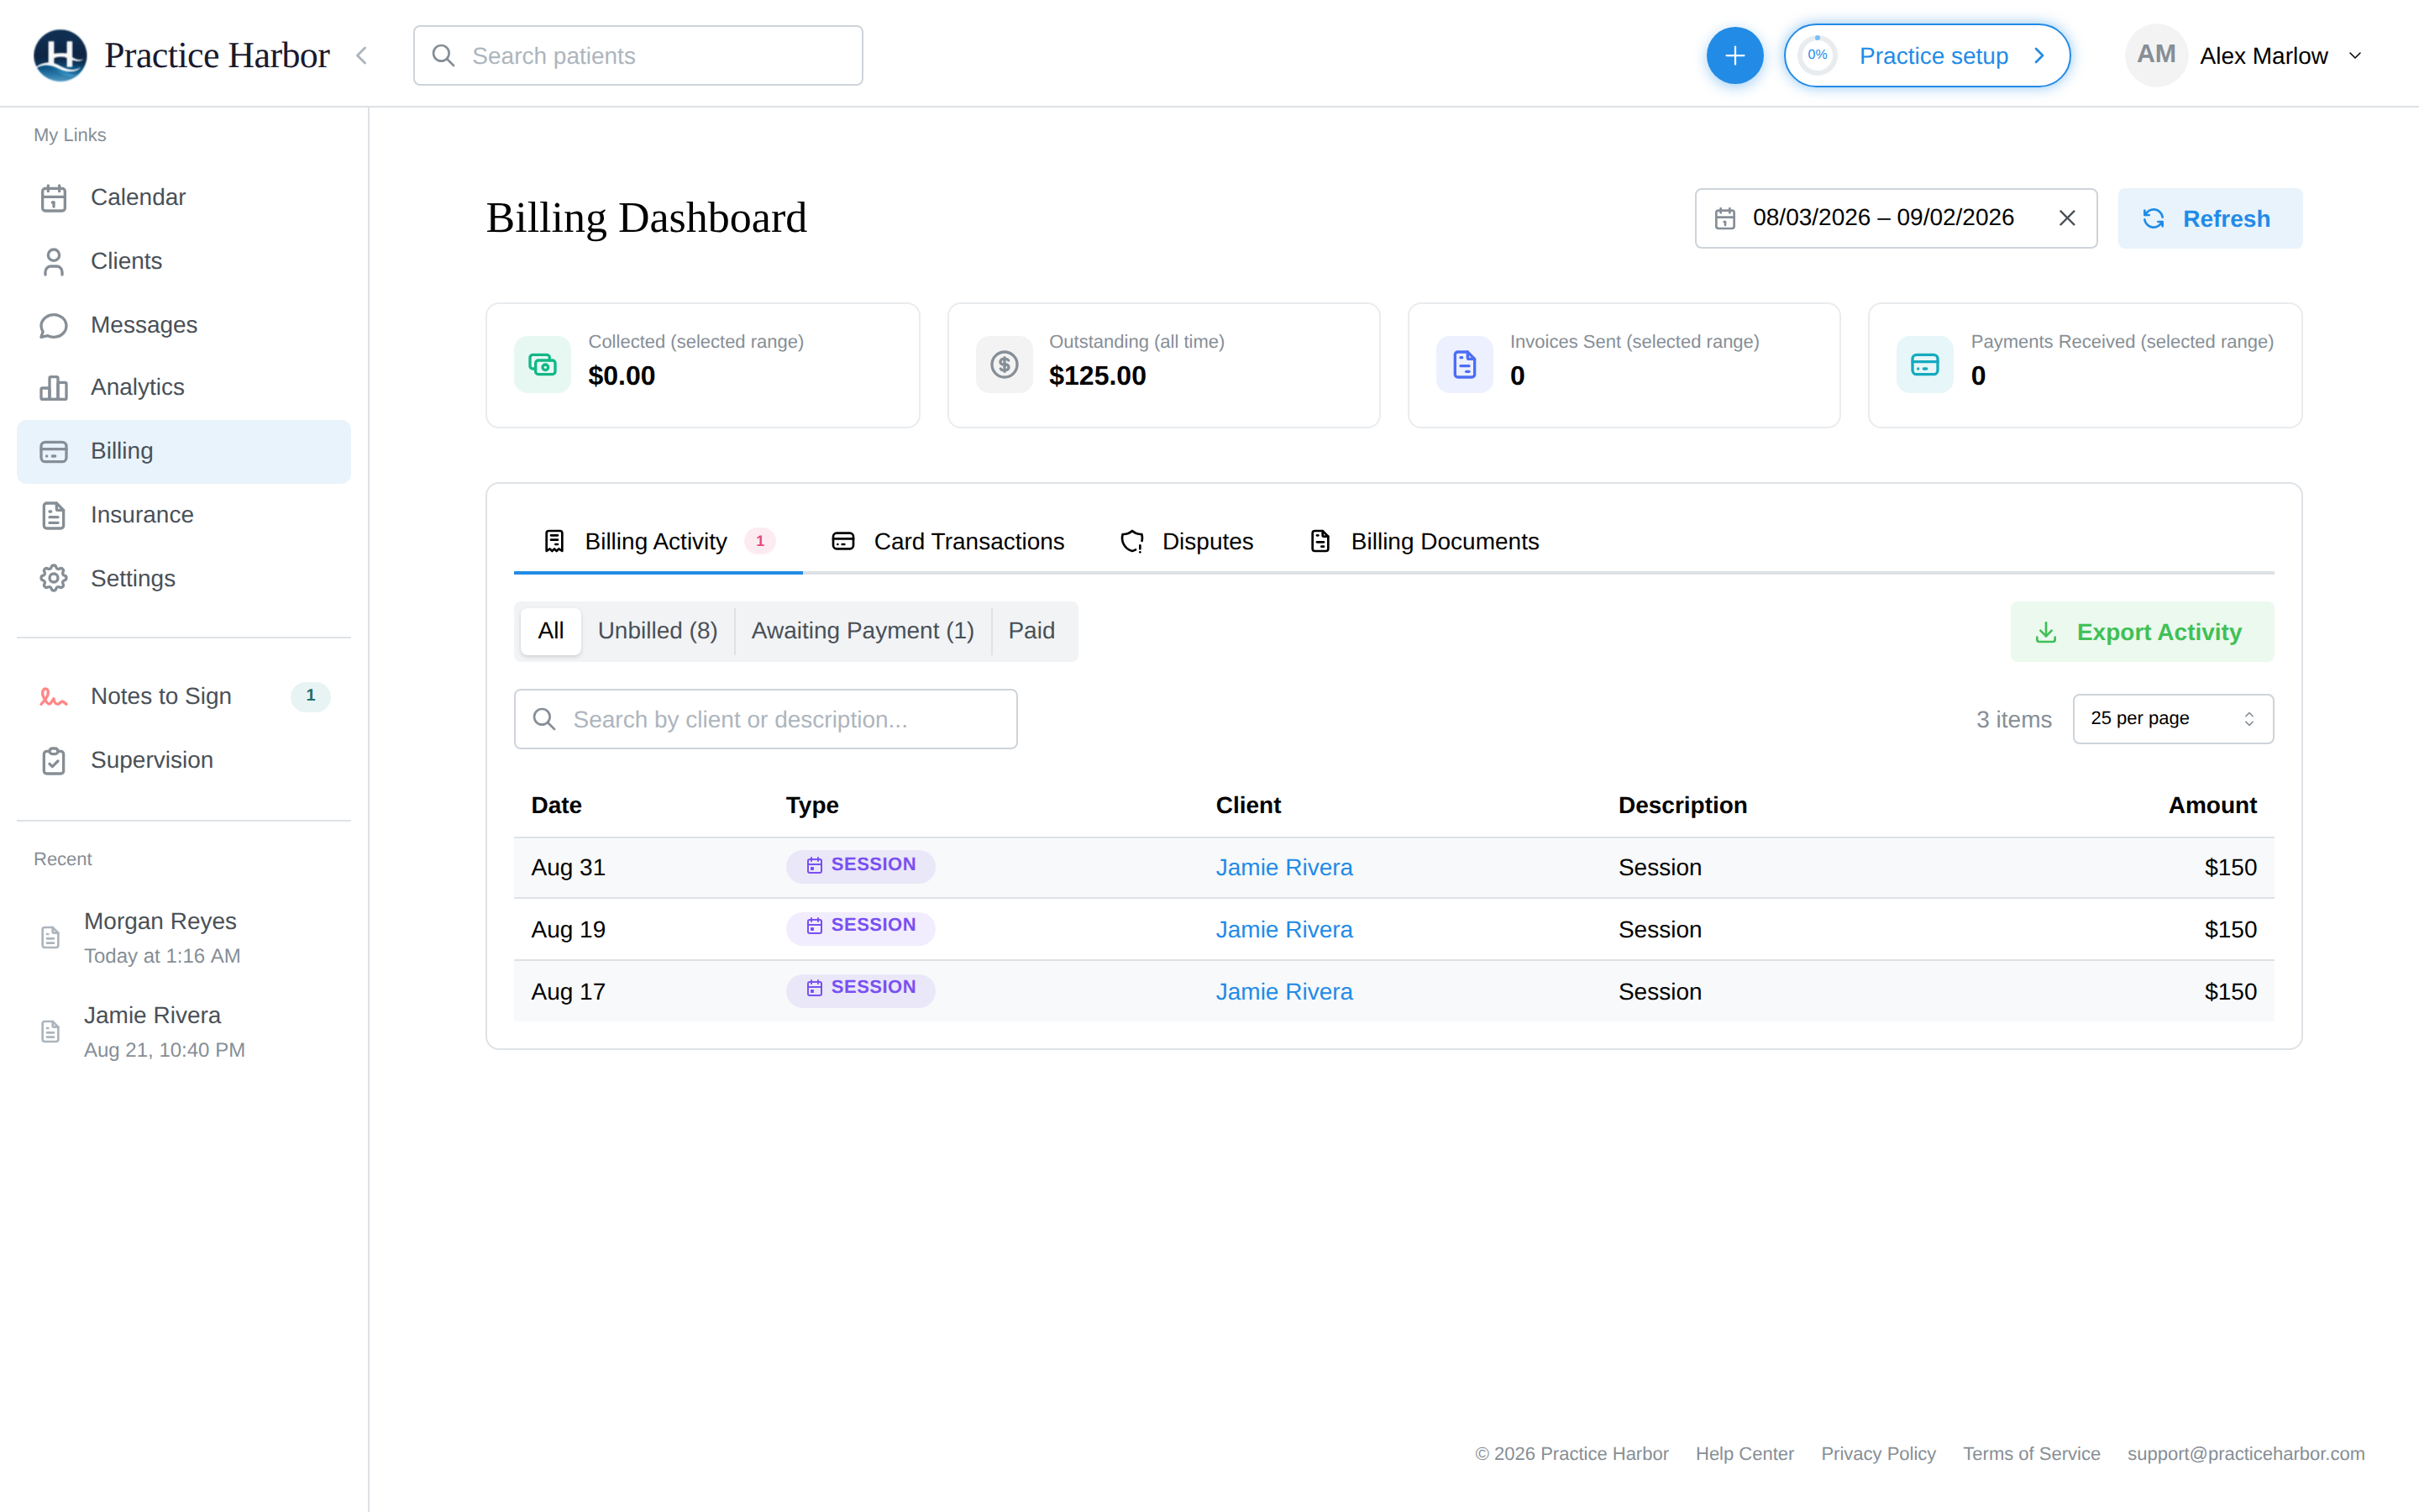Image resolution: width=2419 pixels, height=1512 pixels.
Task: Open Supervision in the sidebar
Action: [184, 760]
